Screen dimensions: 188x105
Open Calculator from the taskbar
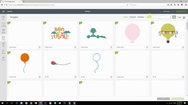[x=50, y=103]
